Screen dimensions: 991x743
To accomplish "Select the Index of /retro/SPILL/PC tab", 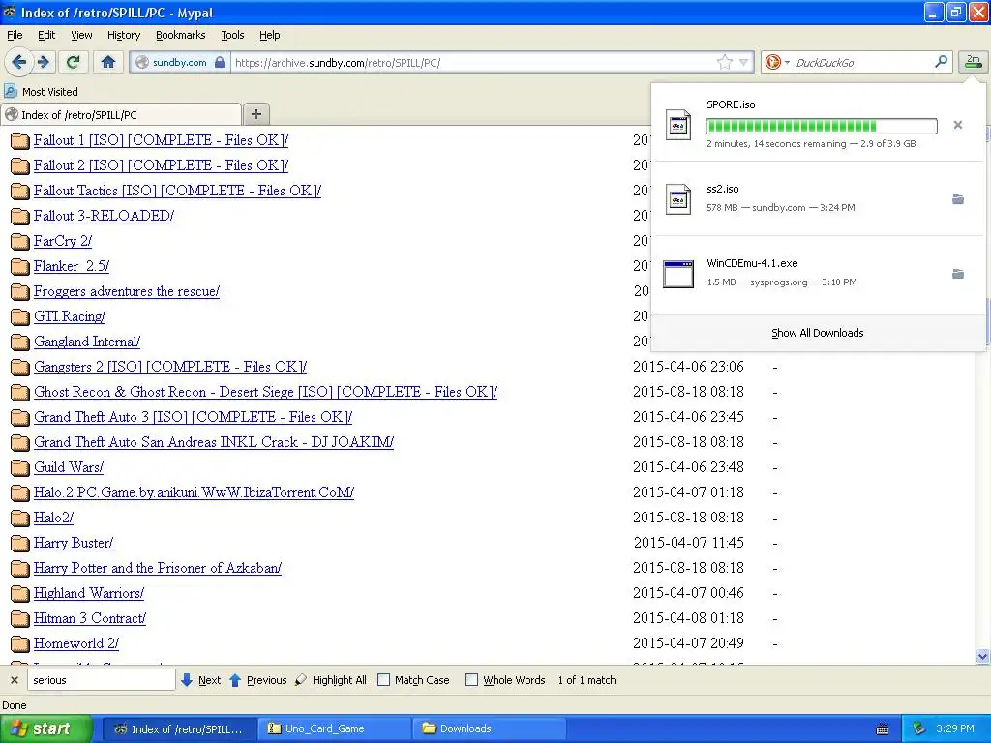I will point(121,114).
